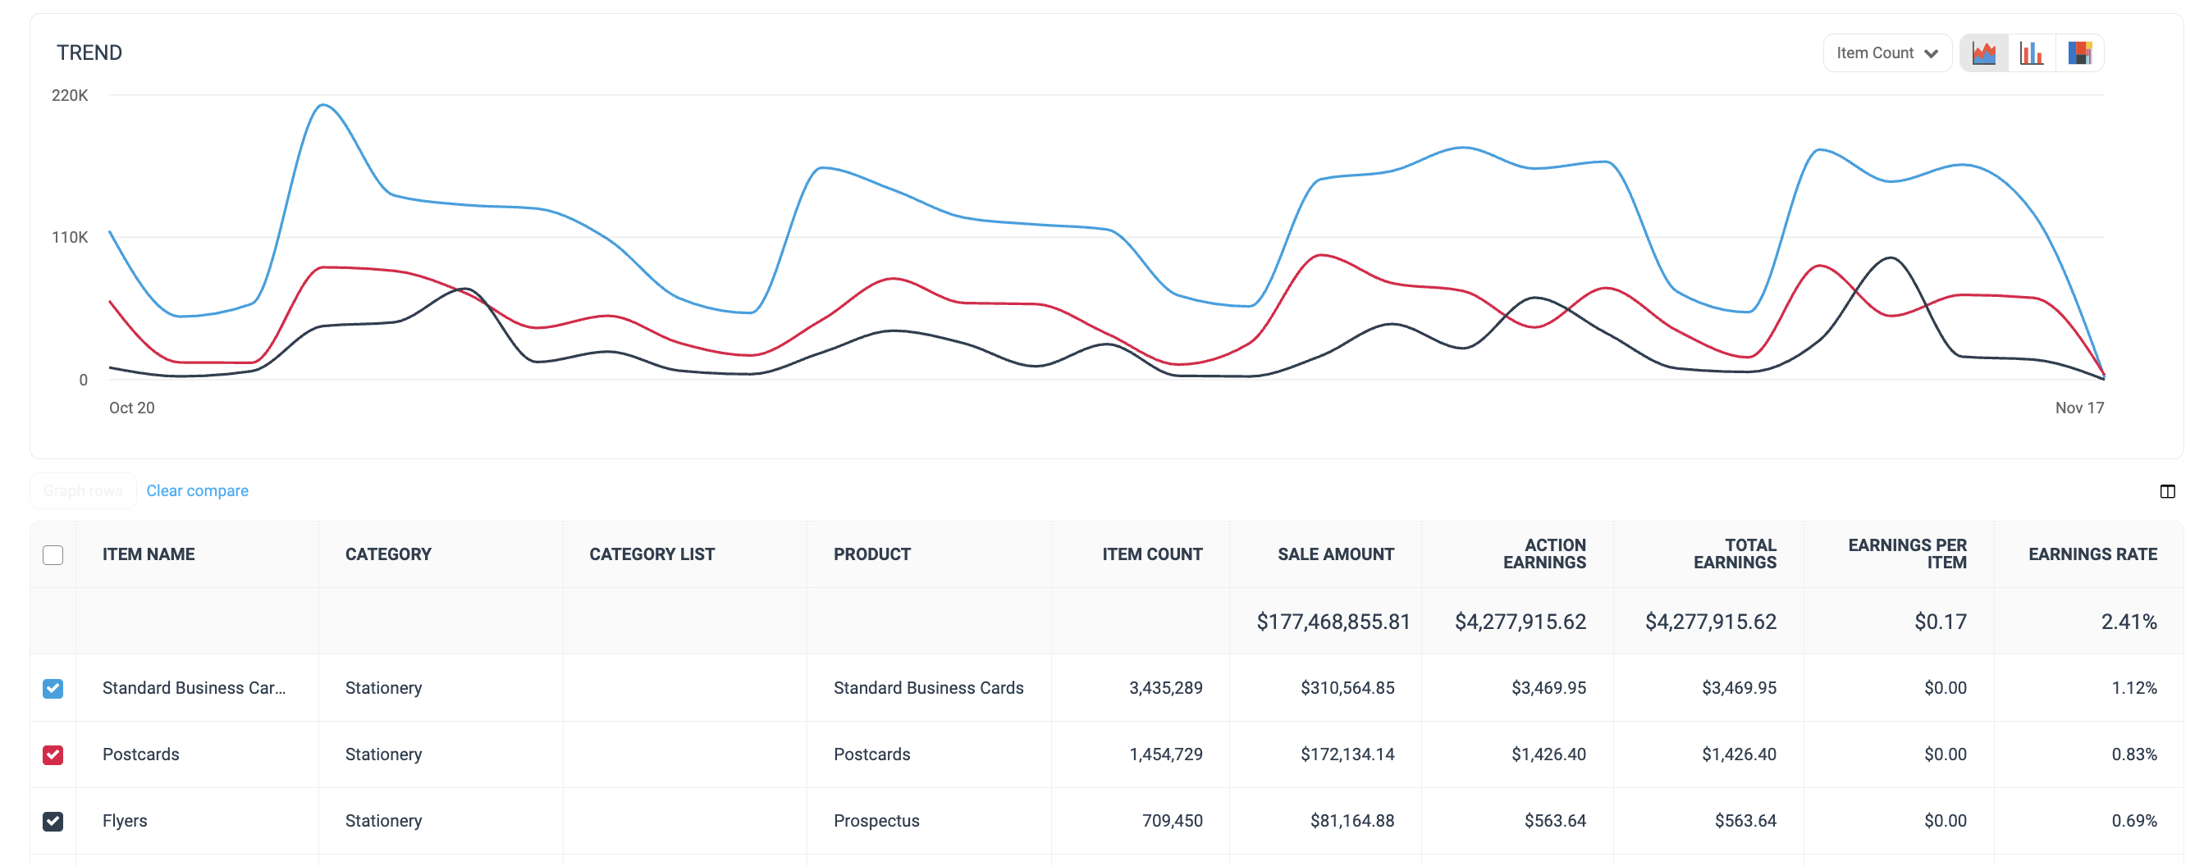Image resolution: width=2204 pixels, height=866 pixels.
Task: Sort by Item Count column header
Action: 1151,555
